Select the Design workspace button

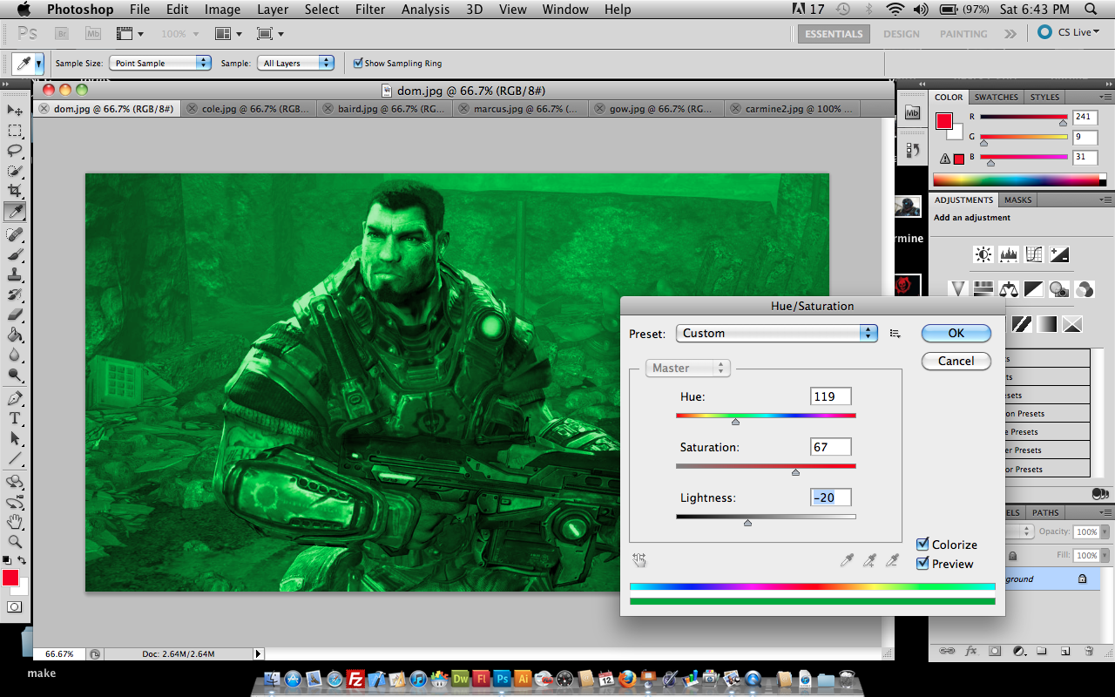point(902,33)
